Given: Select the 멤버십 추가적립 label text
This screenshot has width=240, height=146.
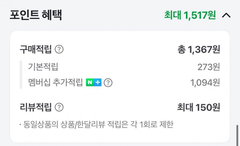Looking at the screenshot, I should point(55,83).
